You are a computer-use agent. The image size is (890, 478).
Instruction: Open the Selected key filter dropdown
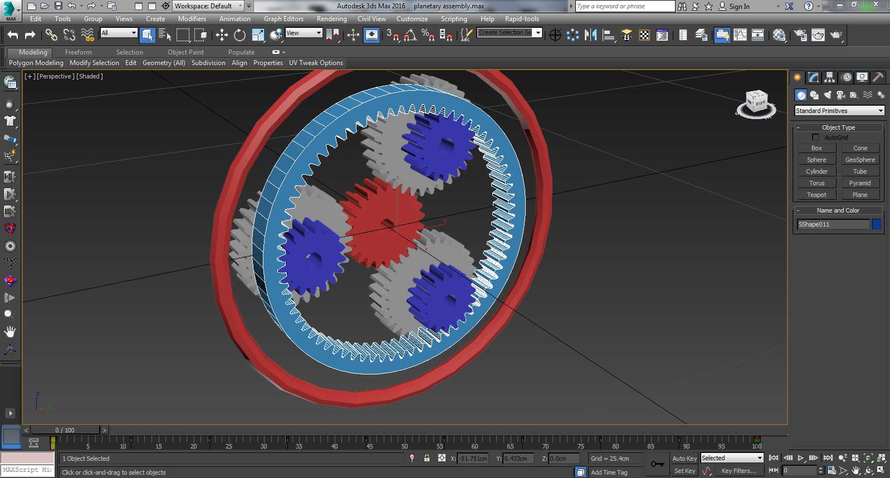pyautogui.click(x=732, y=458)
